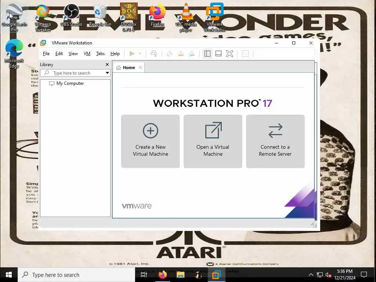Open File Explorer from the taskbar
Image resolution: width=376 pixels, height=282 pixels.
pos(181,275)
